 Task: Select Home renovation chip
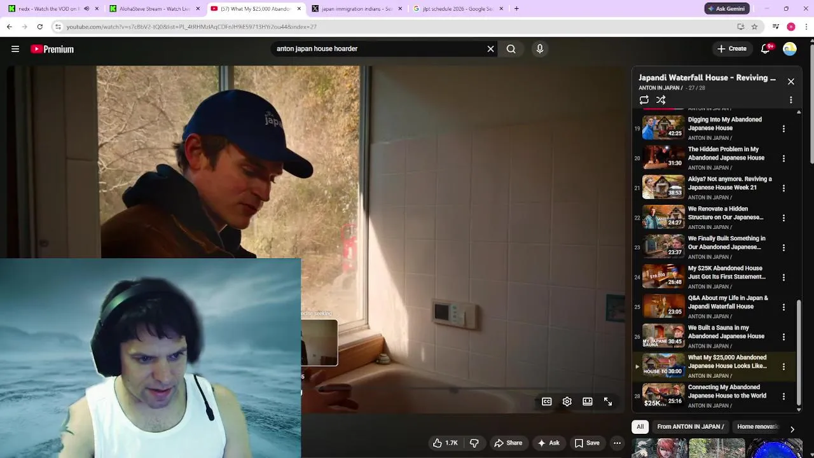pos(758,427)
